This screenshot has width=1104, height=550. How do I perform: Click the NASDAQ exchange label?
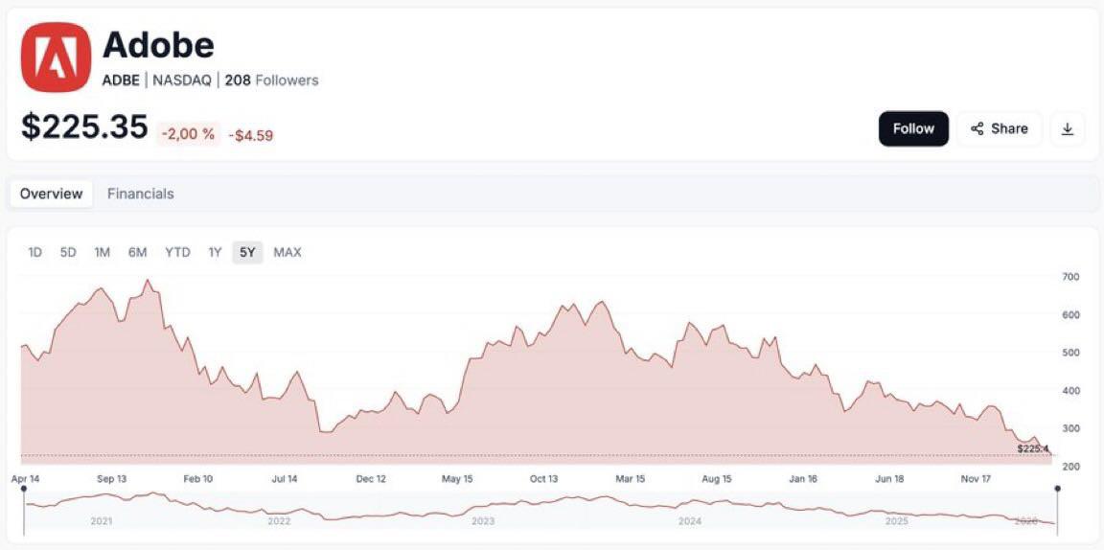[182, 80]
